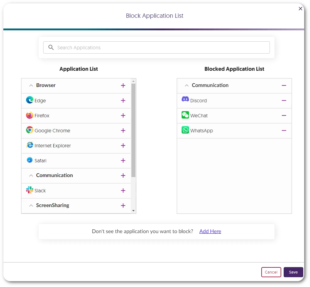The height and width of the screenshot is (287, 310).
Task: Add Safari to blocked applications
Action: pyautogui.click(x=123, y=160)
